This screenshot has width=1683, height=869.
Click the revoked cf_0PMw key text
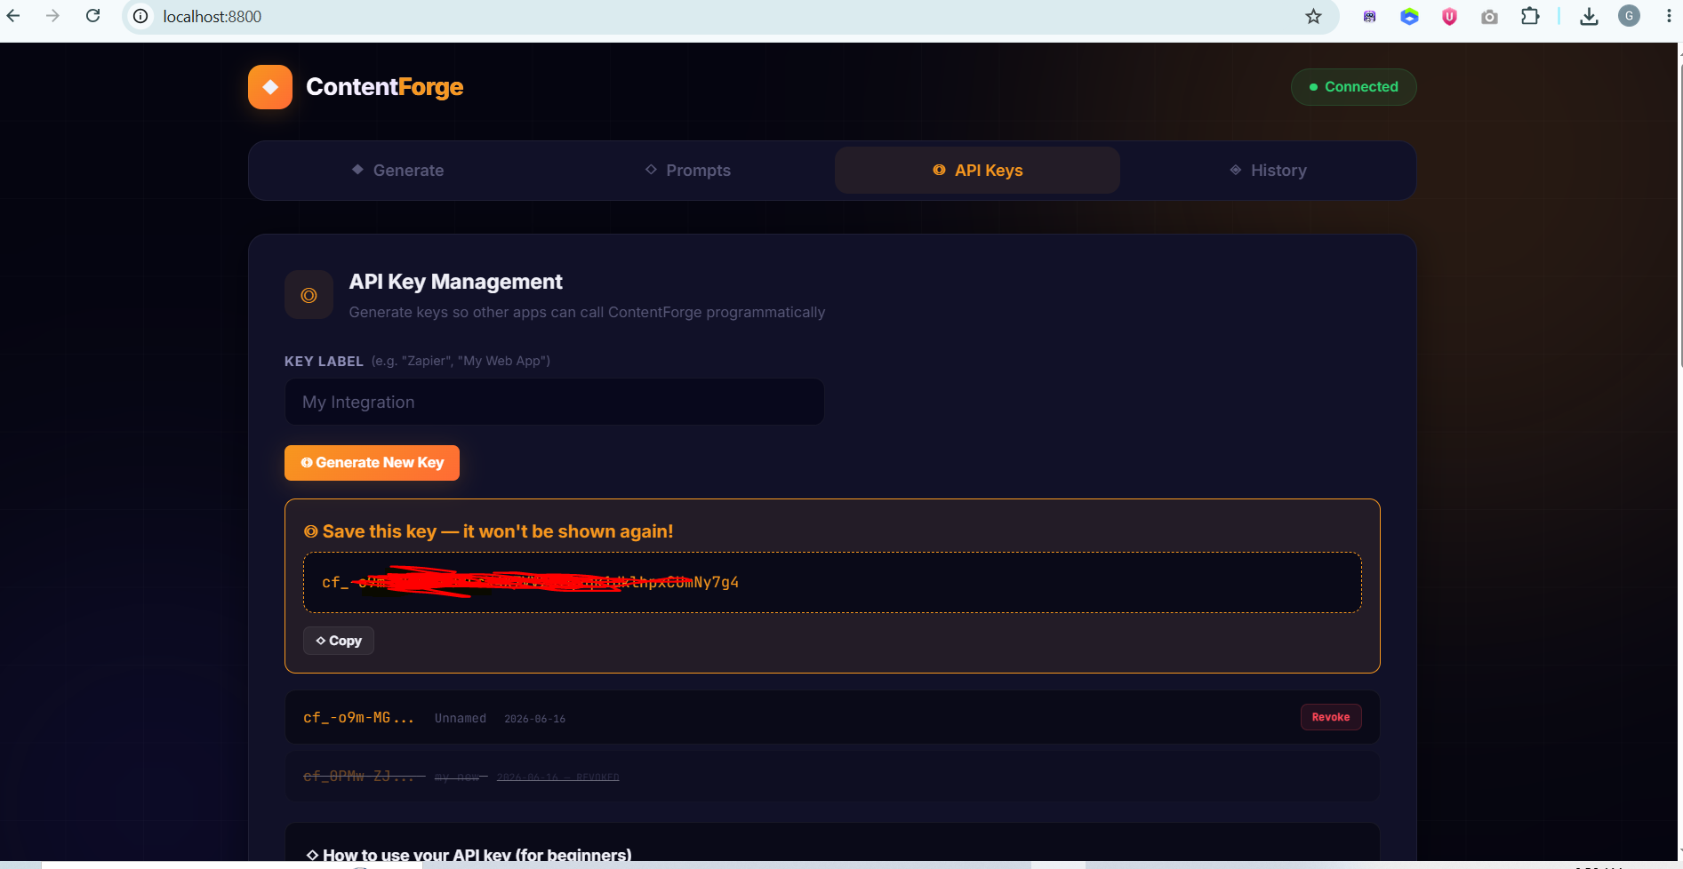point(358,777)
